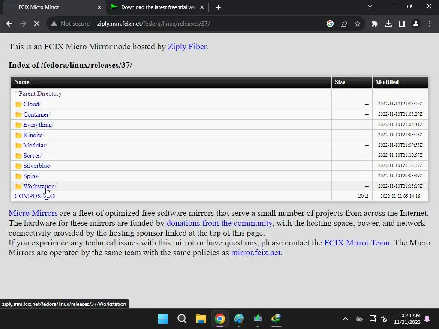Open the donations from the community link
Screen dimensions: 439x329
click(219, 223)
